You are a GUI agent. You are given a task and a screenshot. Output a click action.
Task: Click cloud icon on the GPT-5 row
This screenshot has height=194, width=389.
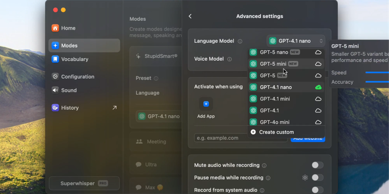click(318, 76)
